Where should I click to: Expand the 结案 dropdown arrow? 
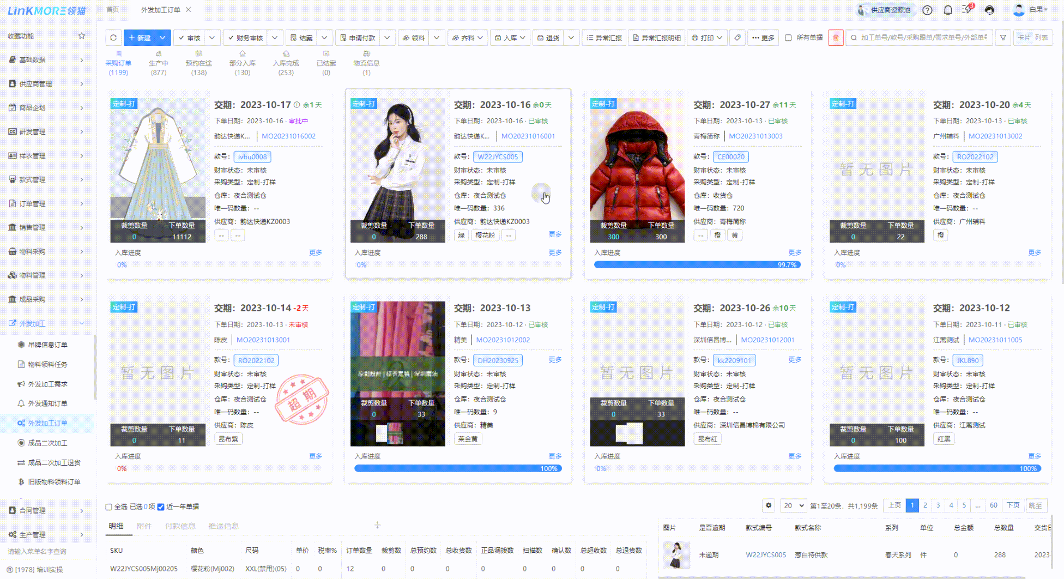click(324, 38)
